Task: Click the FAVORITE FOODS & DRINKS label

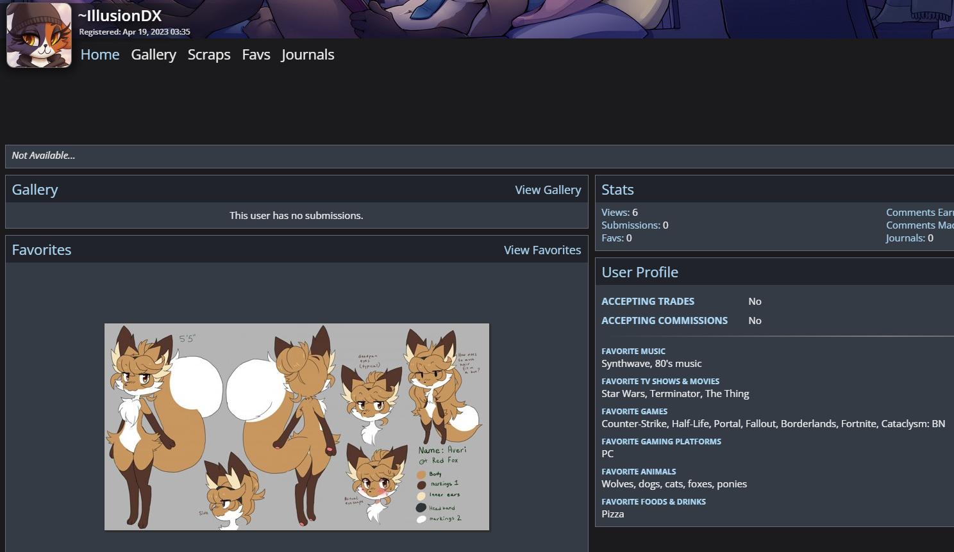Action: click(x=653, y=502)
